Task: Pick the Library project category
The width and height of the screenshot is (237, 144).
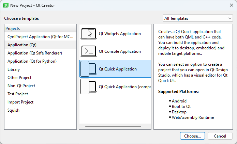Action: [x=14, y=69]
